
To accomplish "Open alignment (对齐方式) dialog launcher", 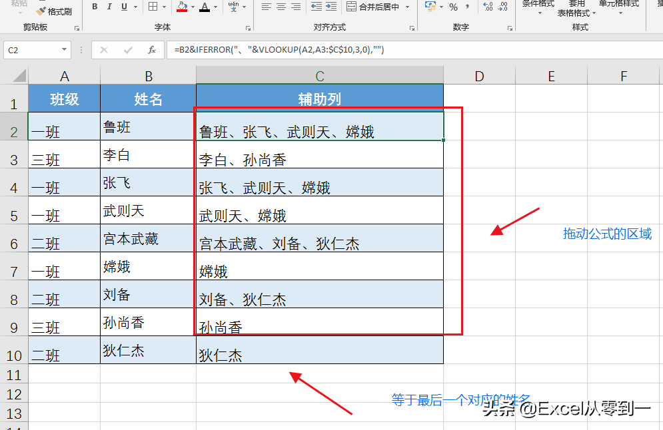I will click(412, 29).
